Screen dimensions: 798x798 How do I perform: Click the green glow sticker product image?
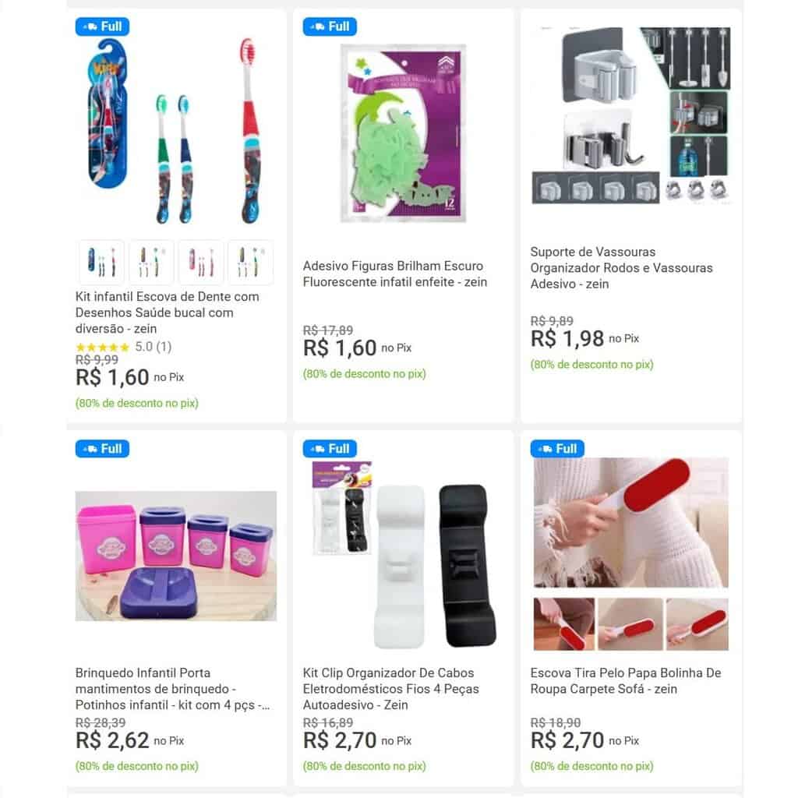[x=403, y=133]
